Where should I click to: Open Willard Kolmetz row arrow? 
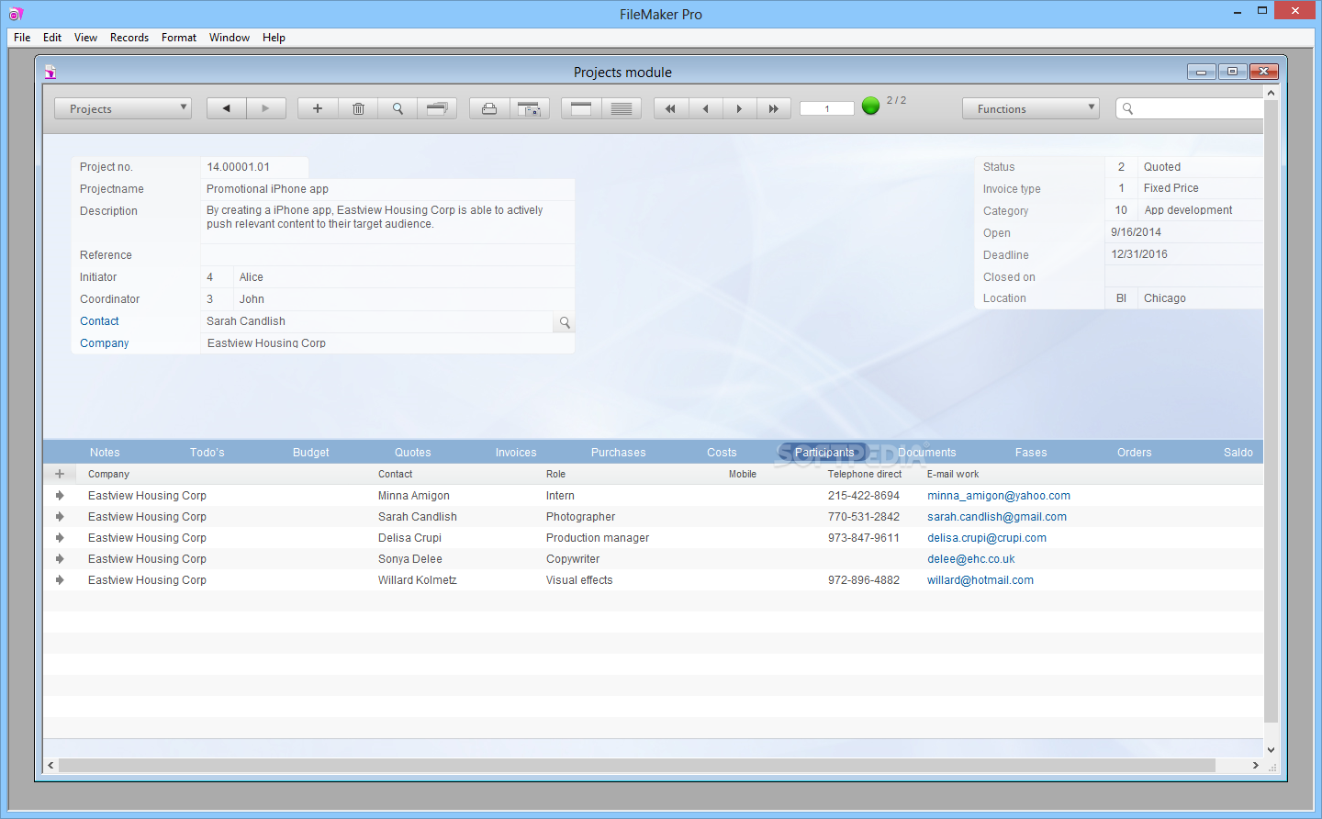point(60,580)
